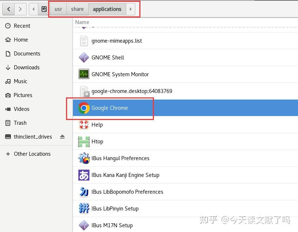The width and height of the screenshot is (298, 232).
Task: Select the IBus Kana Kanji Engine Setup icon
Action: (x=84, y=175)
